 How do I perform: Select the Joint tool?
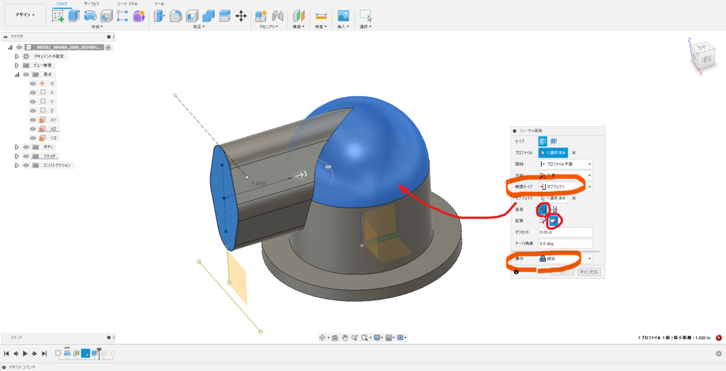(x=278, y=16)
